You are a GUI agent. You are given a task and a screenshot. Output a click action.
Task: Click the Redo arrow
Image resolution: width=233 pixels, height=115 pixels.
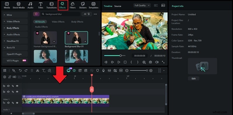26,71
